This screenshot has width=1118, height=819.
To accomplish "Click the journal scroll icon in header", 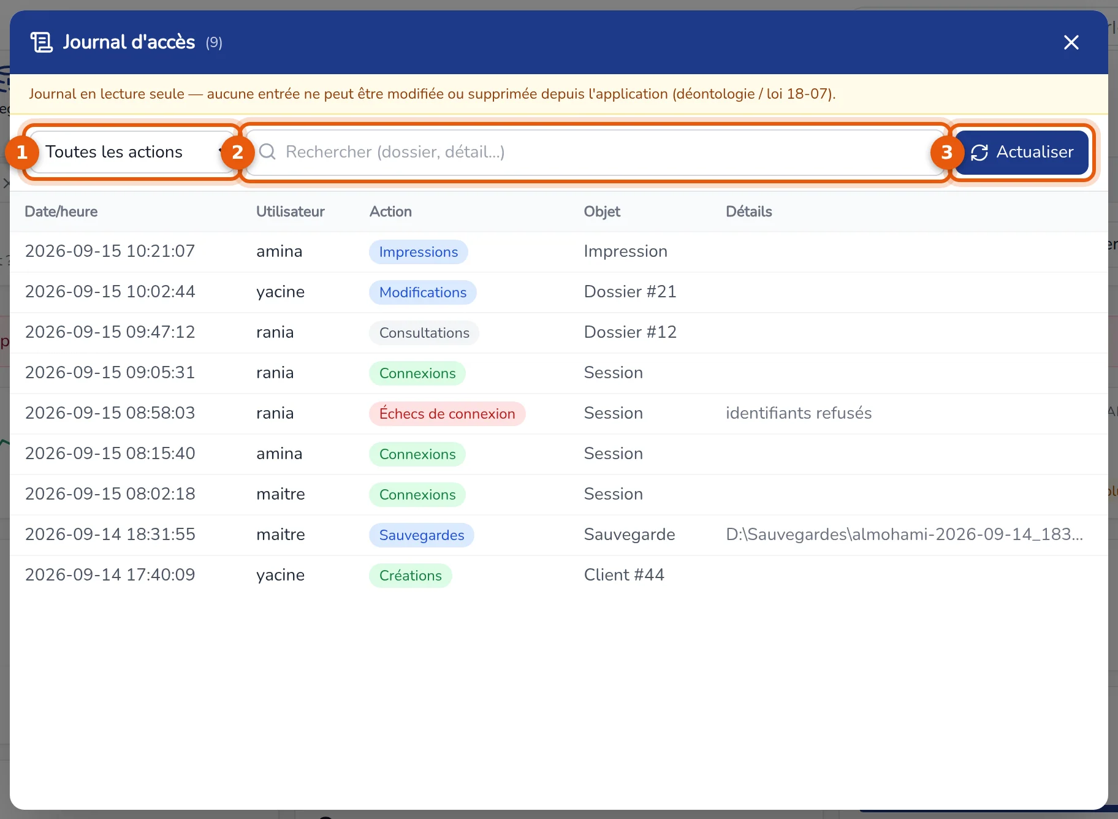I will [42, 42].
